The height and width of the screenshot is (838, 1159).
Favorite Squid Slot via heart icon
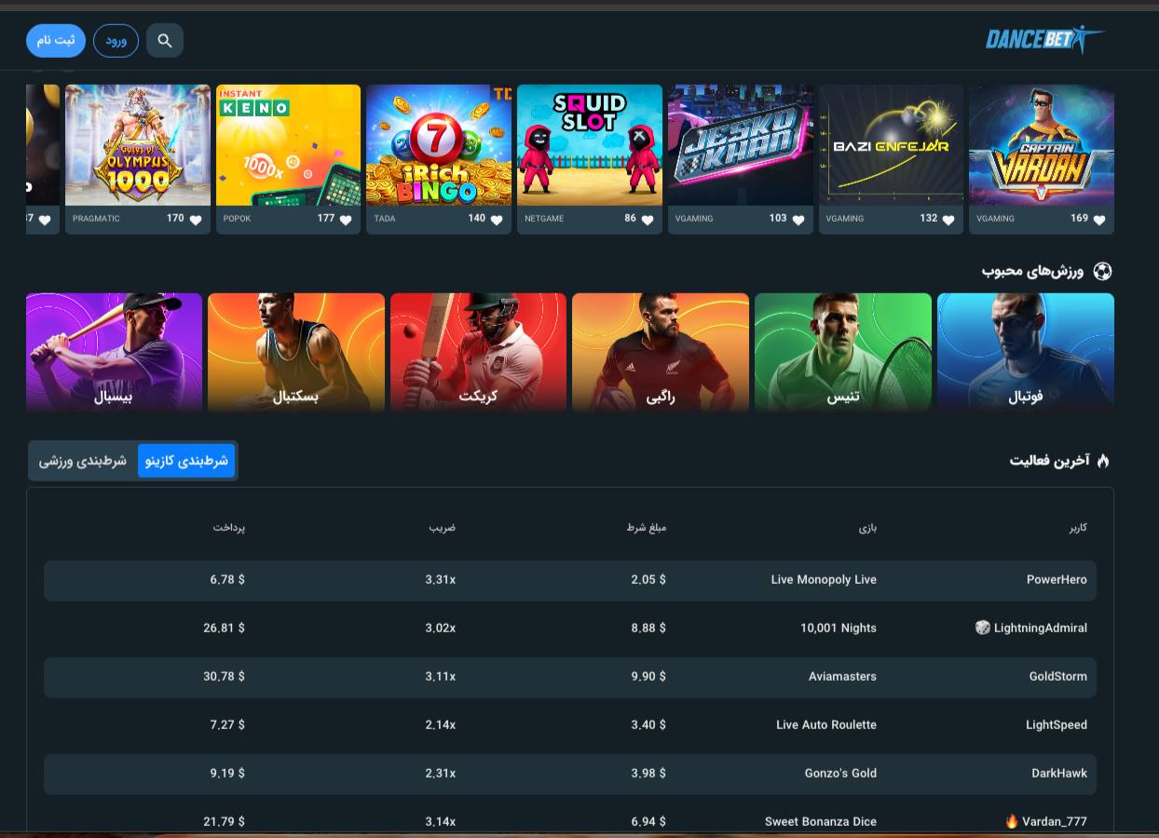(648, 220)
